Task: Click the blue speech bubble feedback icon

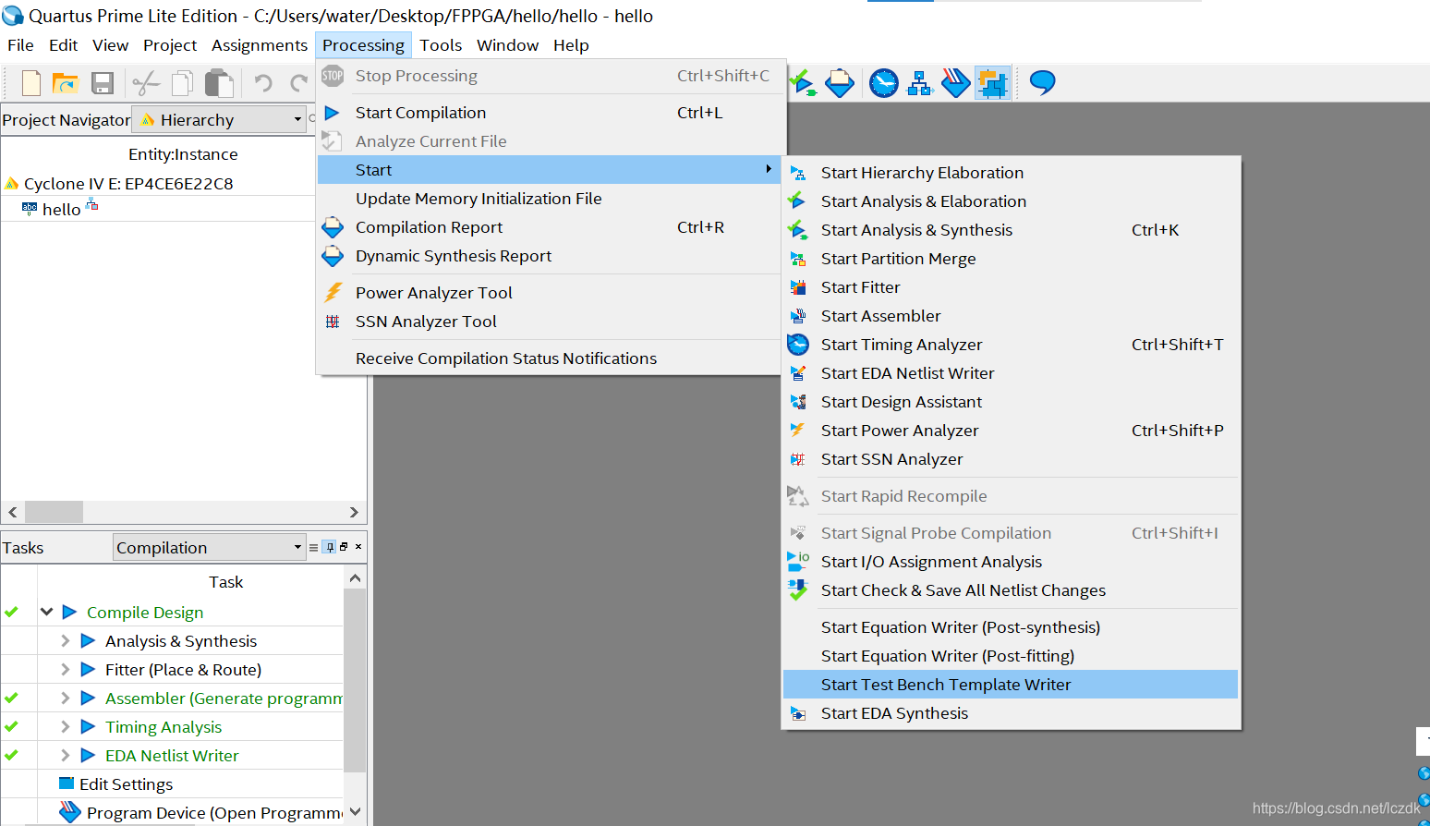Action: [1043, 82]
